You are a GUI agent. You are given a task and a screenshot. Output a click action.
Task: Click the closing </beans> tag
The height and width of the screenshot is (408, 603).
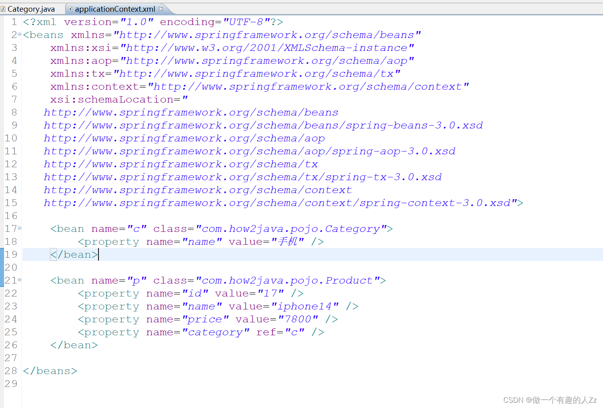coord(50,371)
